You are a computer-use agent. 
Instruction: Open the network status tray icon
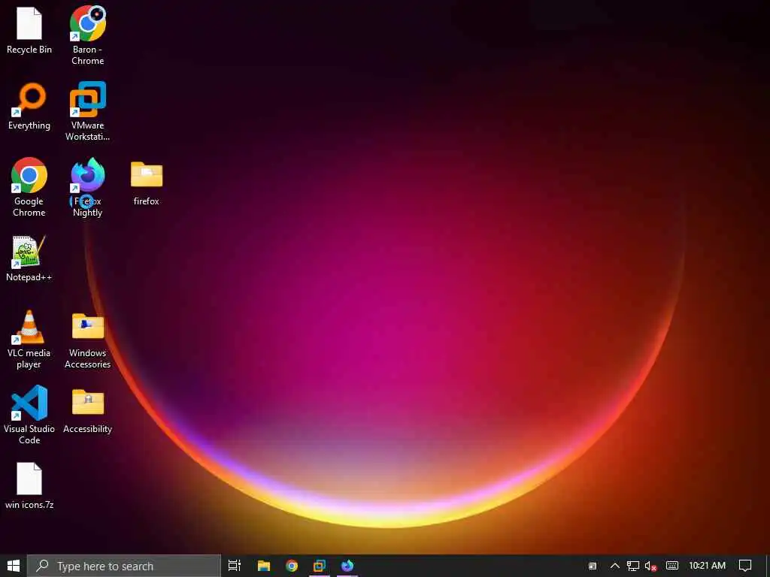(x=633, y=566)
